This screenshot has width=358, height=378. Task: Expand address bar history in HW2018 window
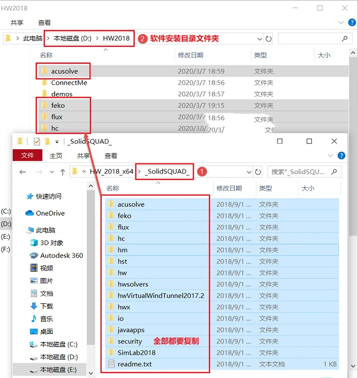(260, 38)
